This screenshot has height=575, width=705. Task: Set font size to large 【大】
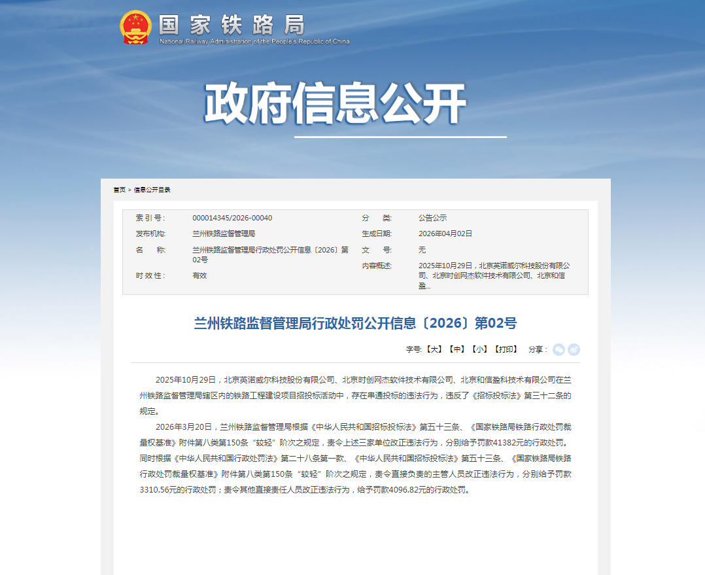tap(435, 349)
